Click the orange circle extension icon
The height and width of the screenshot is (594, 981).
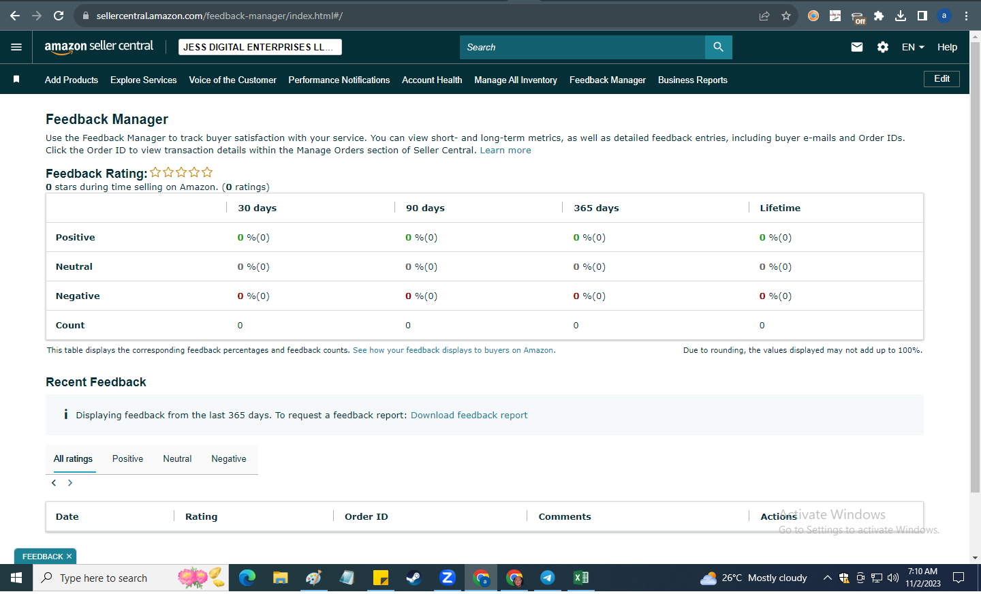tap(813, 16)
